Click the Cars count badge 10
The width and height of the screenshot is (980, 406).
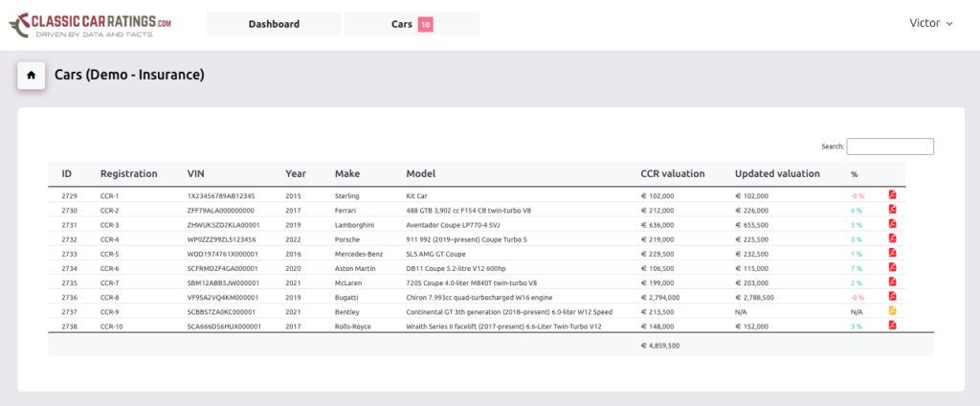426,24
